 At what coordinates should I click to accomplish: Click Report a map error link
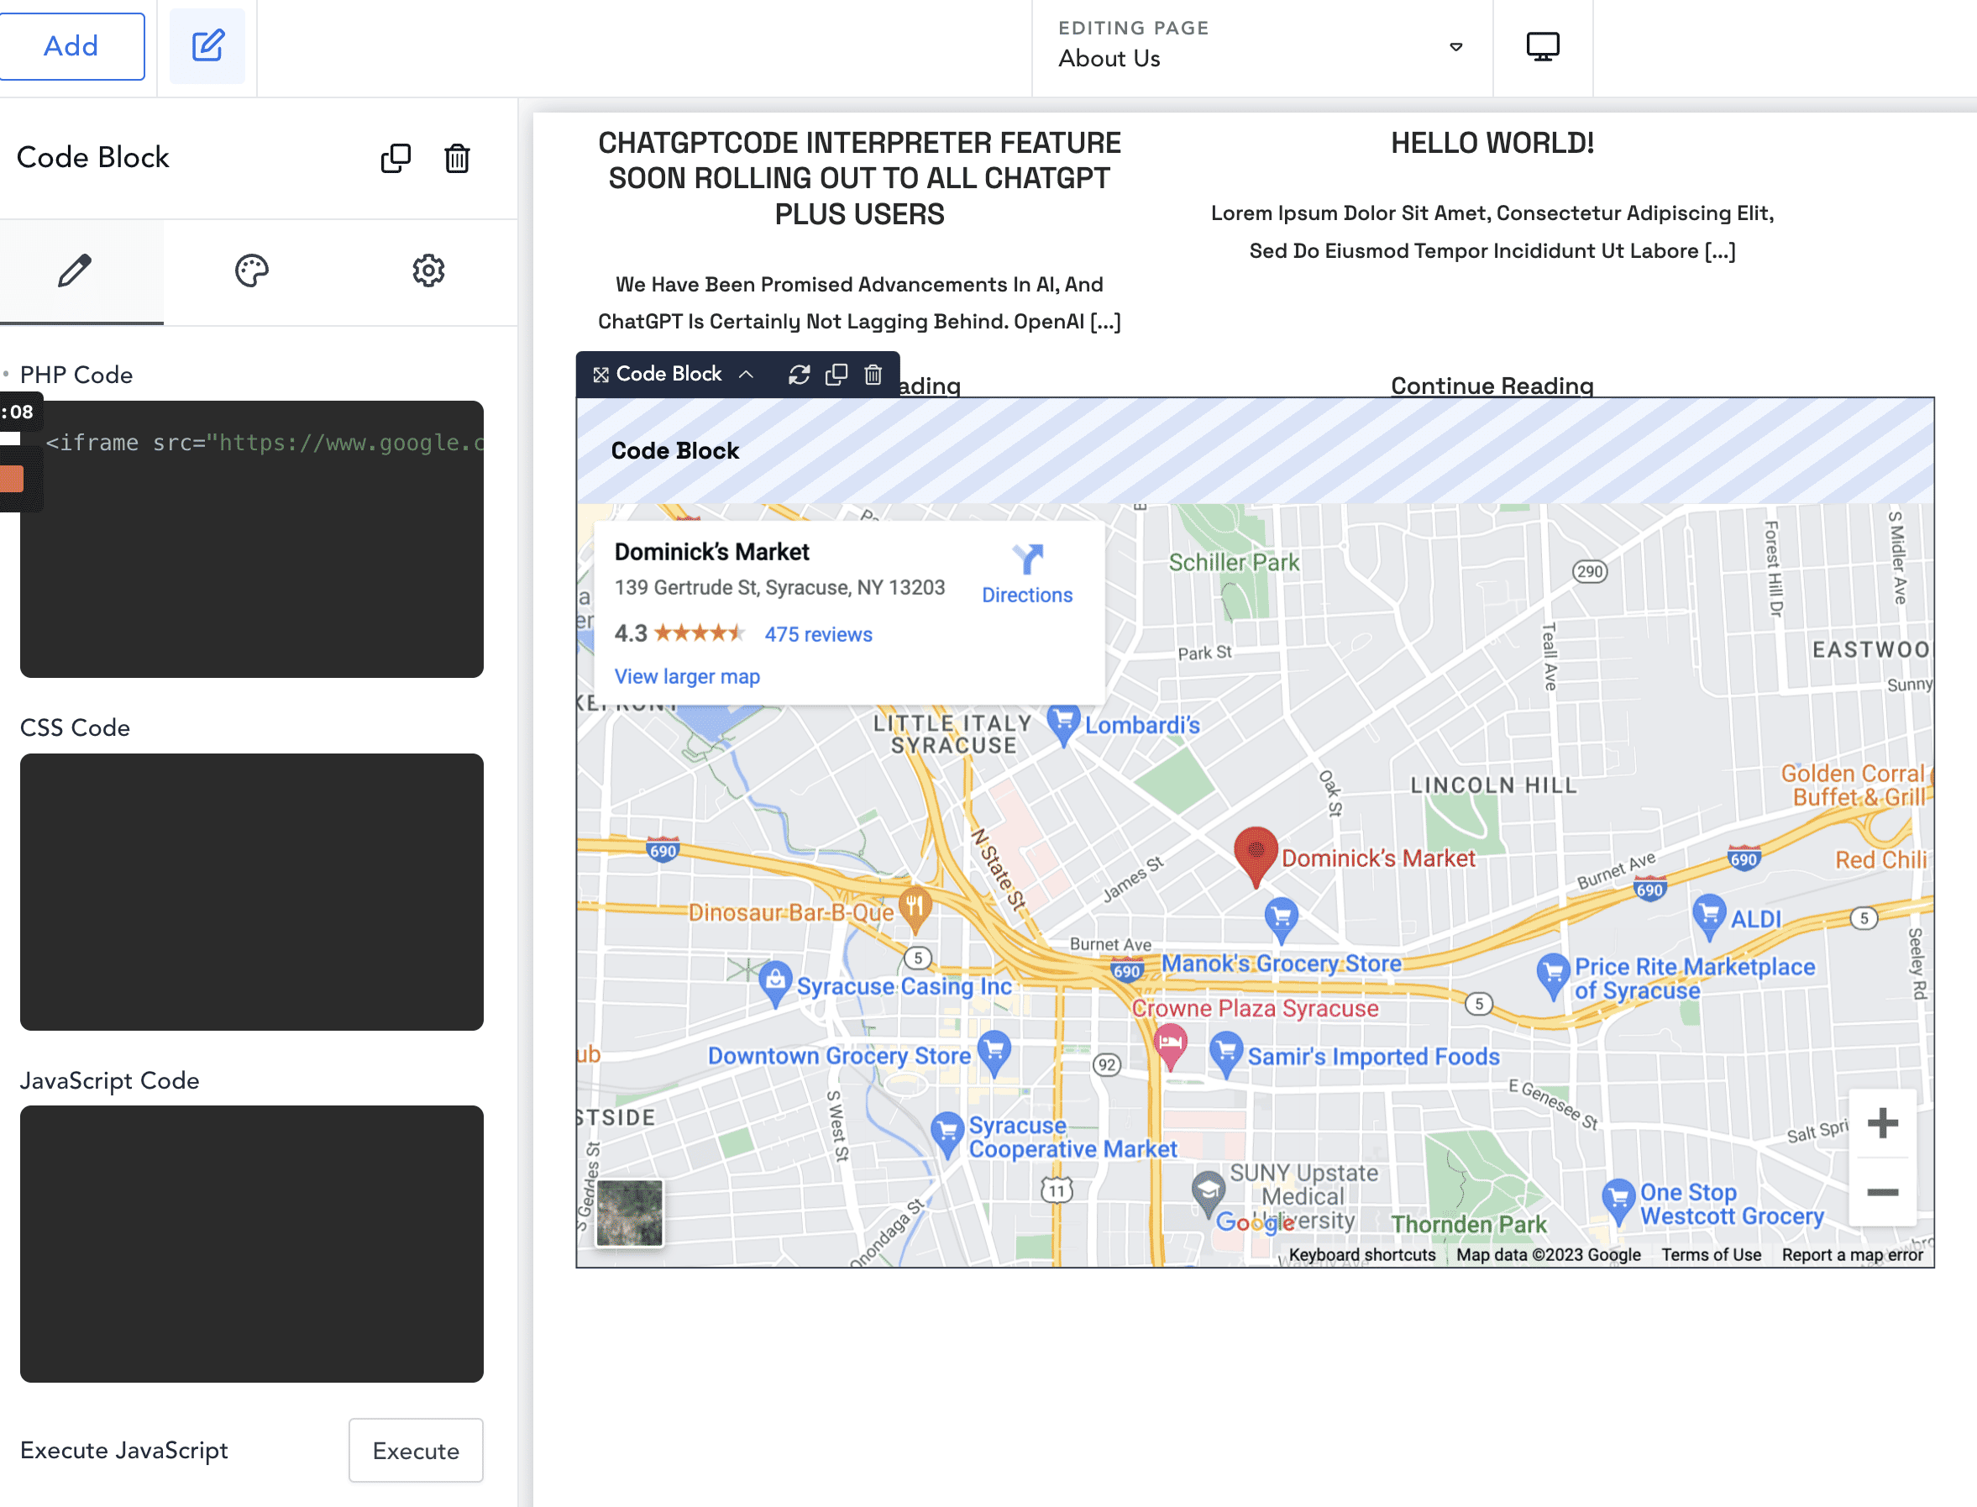[1853, 1255]
